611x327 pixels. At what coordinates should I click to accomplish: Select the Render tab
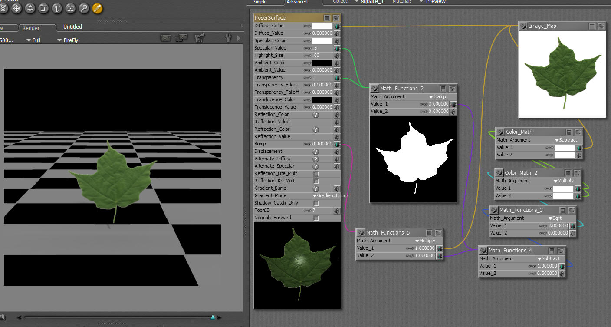(x=31, y=28)
